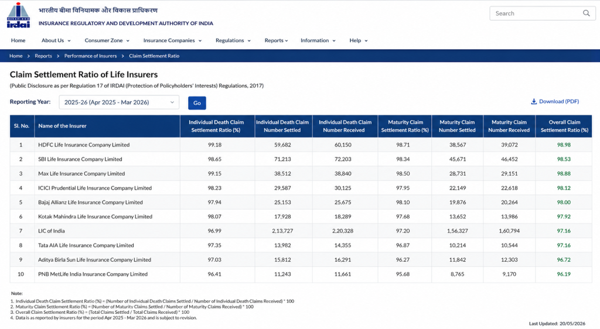Click Max Life overall ratio 98.88
Screen dimensions: 600x329
(564, 173)
